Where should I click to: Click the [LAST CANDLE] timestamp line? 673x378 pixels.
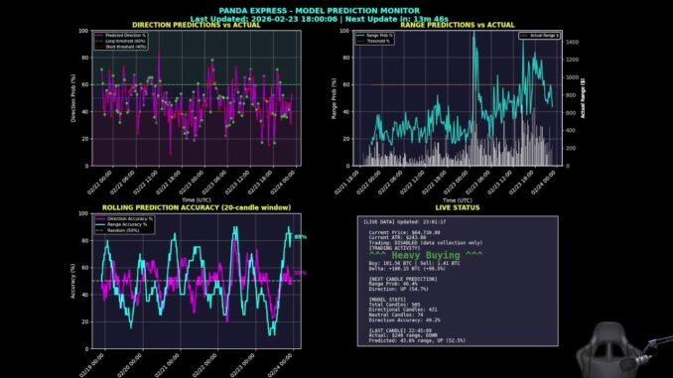400,330
